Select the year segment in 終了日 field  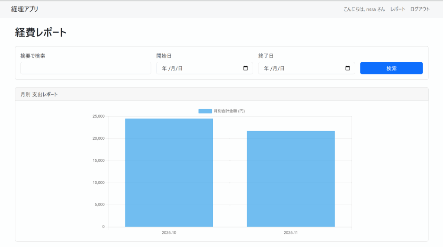tap(266, 68)
